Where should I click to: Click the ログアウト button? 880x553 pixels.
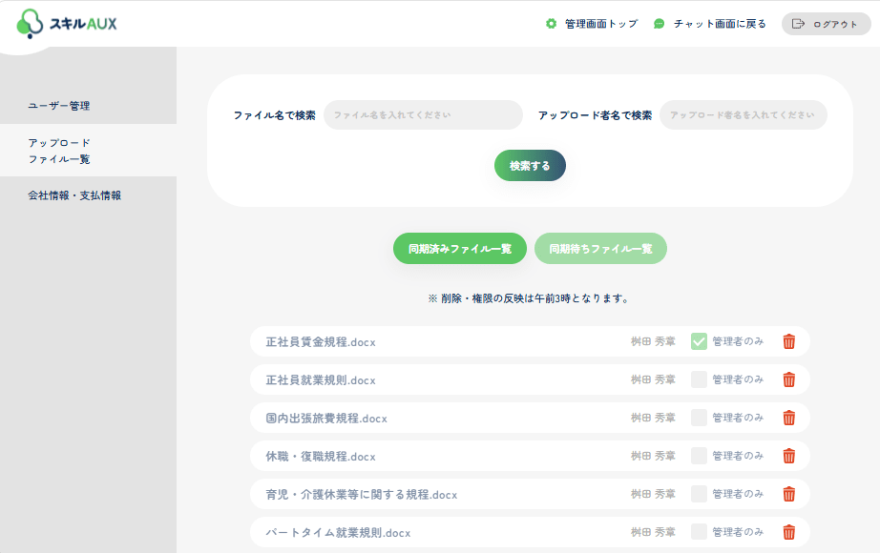coord(827,24)
